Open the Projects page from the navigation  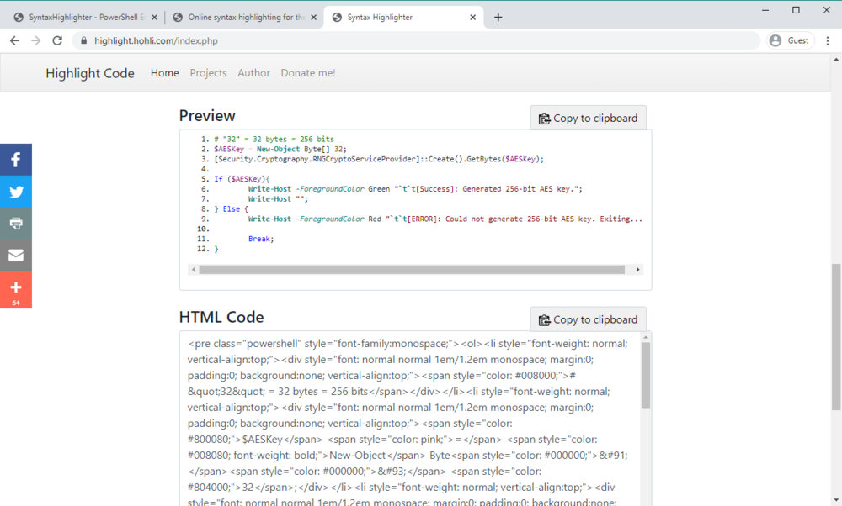coord(208,73)
